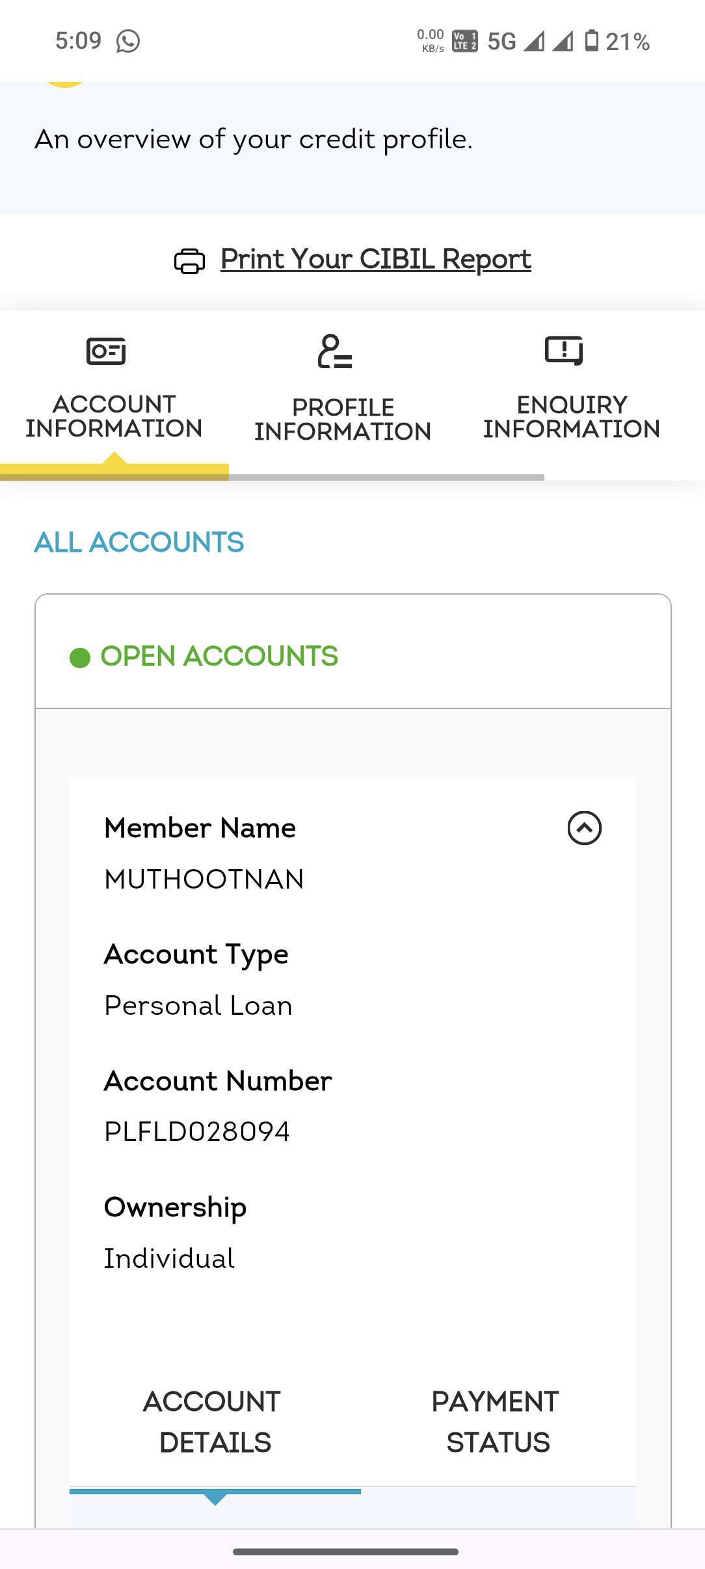The image size is (705, 1569).
Task: Tap the 5G signal indicator
Action: coord(501,42)
